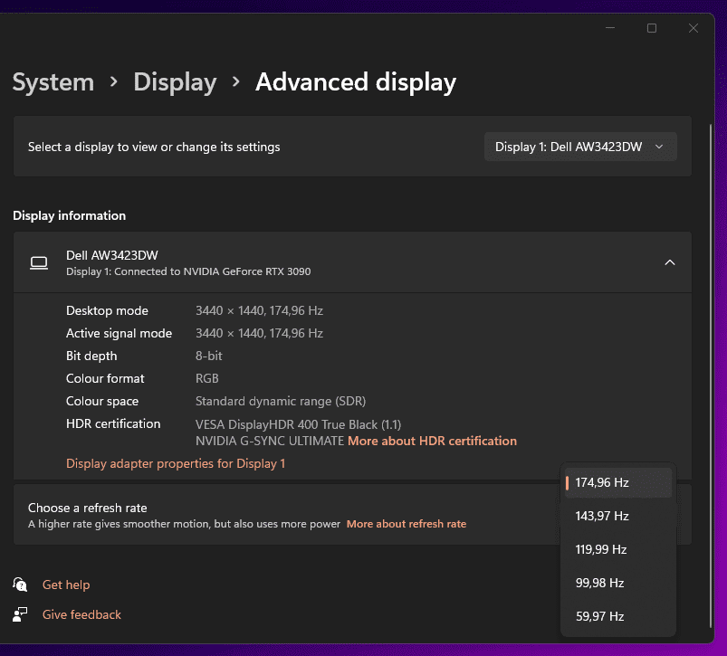
Task: Click the Active signal mode label
Action: tap(120, 333)
